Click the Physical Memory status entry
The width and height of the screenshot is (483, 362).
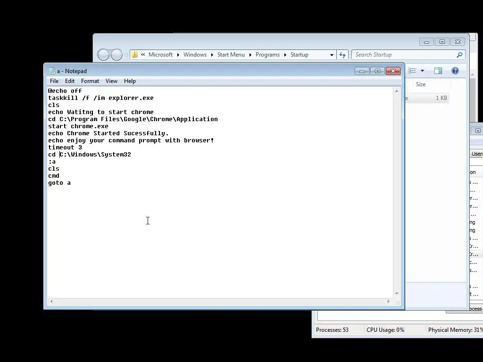tap(455, 329)
